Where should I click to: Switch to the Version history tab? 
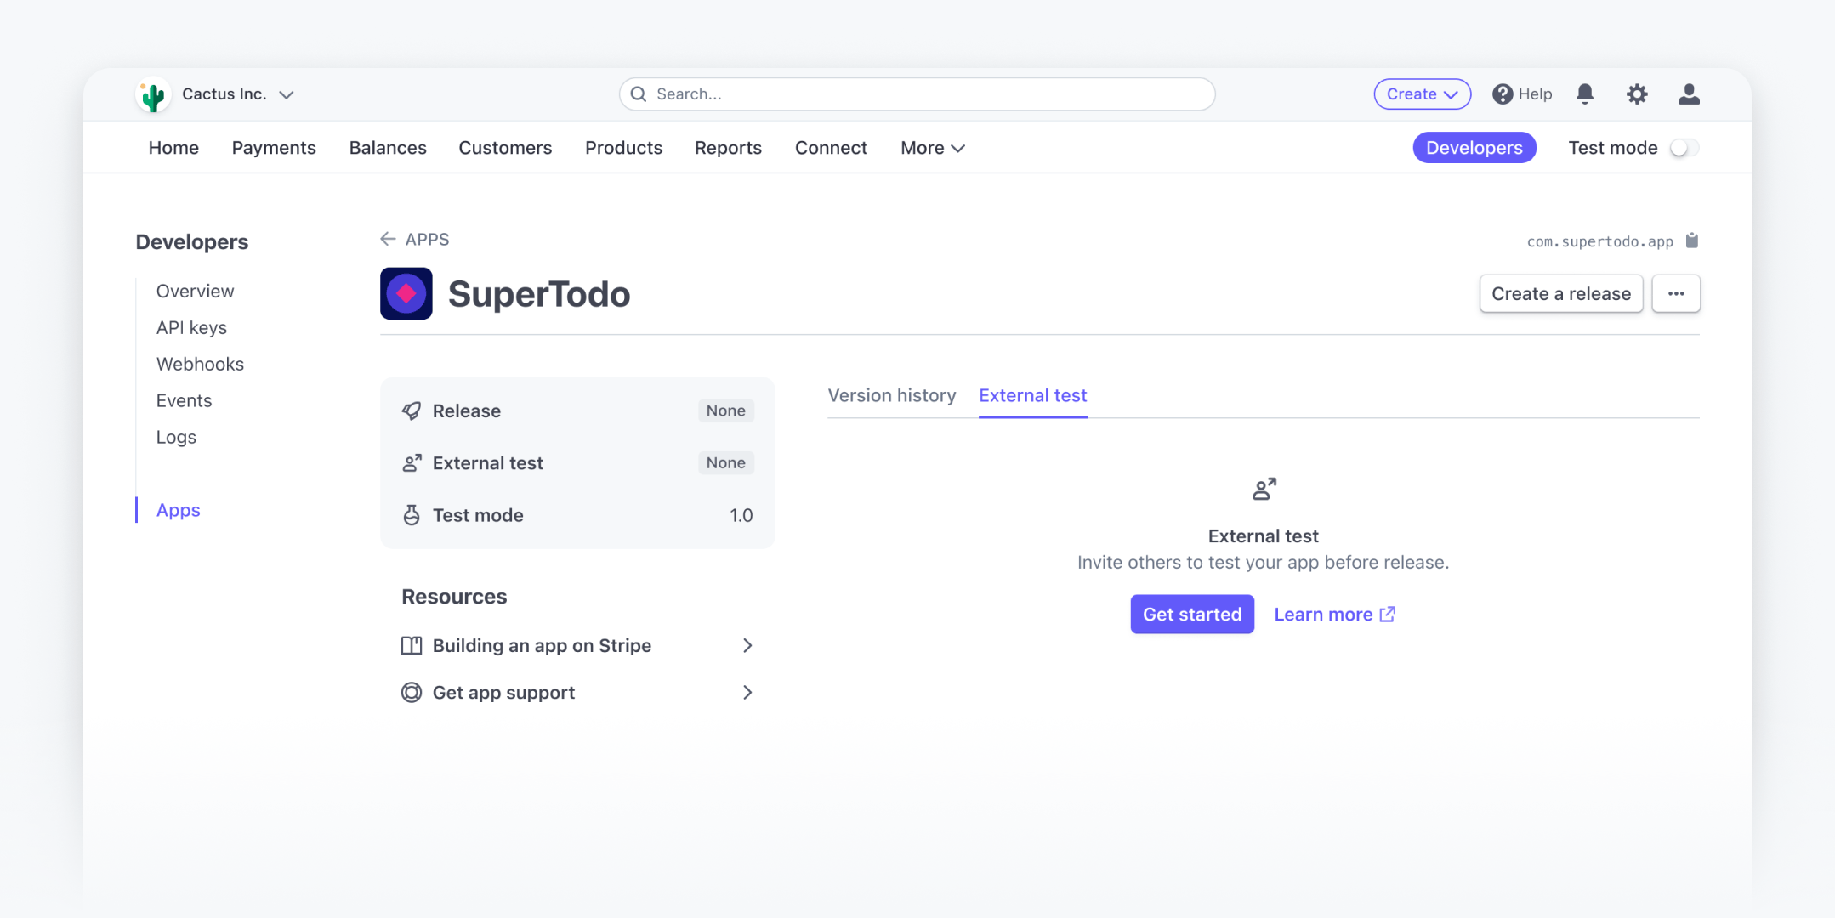[x=892, y=395]
